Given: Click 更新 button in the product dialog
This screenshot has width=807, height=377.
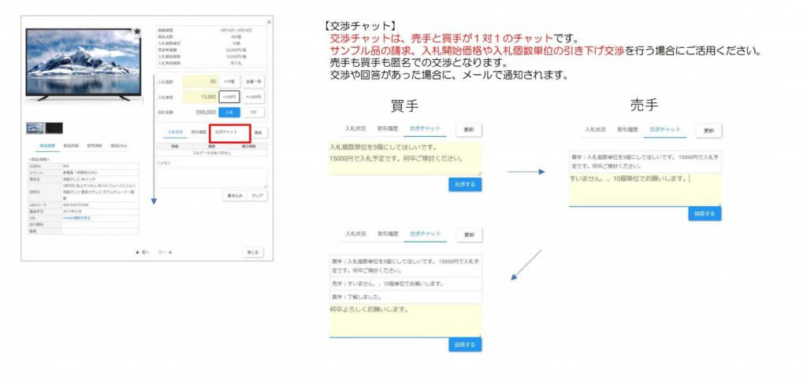Looking at the screenshot, I should (x=258, y=133).
